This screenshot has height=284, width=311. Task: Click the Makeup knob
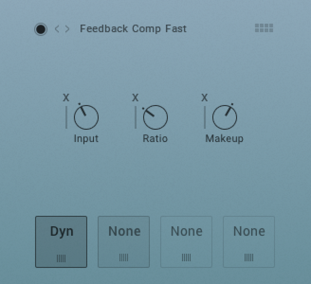pyautogui.click(x=225, y=117)
